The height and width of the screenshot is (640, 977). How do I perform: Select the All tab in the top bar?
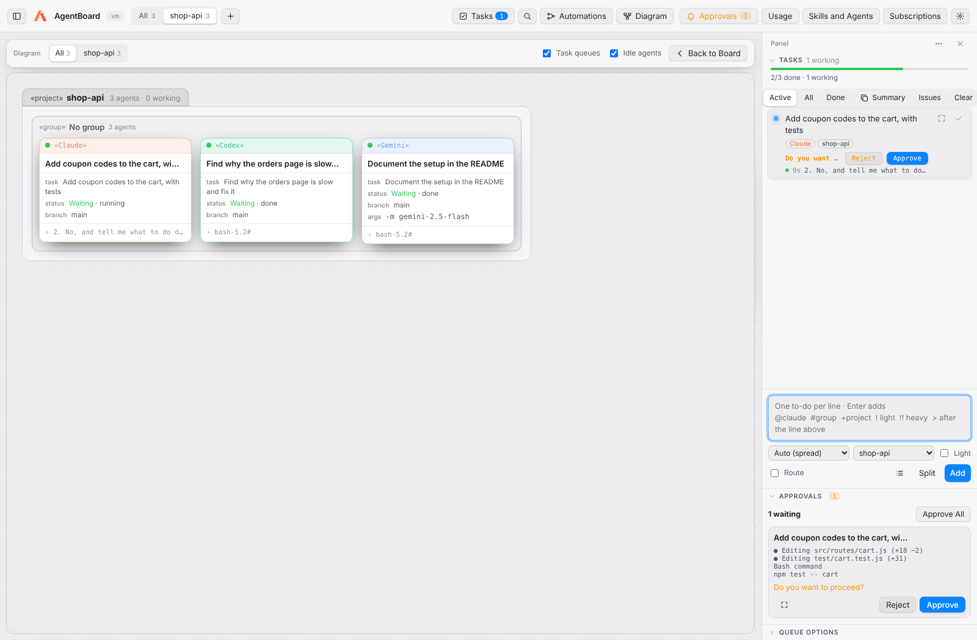coord(147,16)
